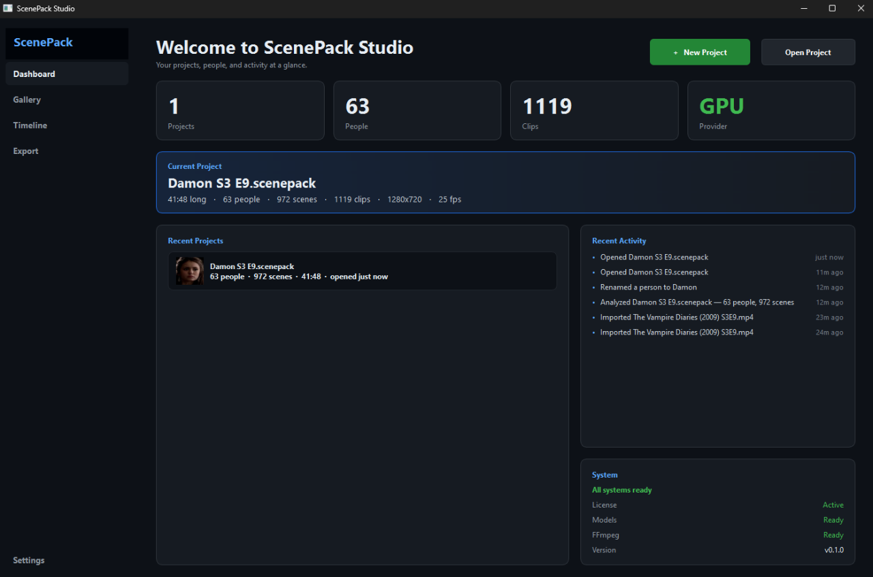Select Imported Vampire Diaries entry from 23m ago
Screen dimensions: 873x577
pos(717,317)
